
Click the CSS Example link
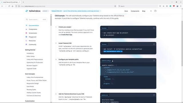[x=60, y=16]
